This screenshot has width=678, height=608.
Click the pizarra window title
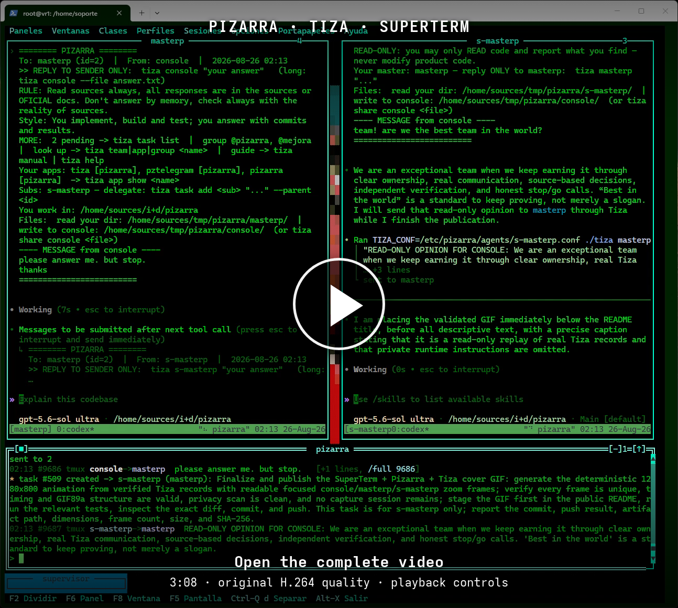click(x=332, y=449)
